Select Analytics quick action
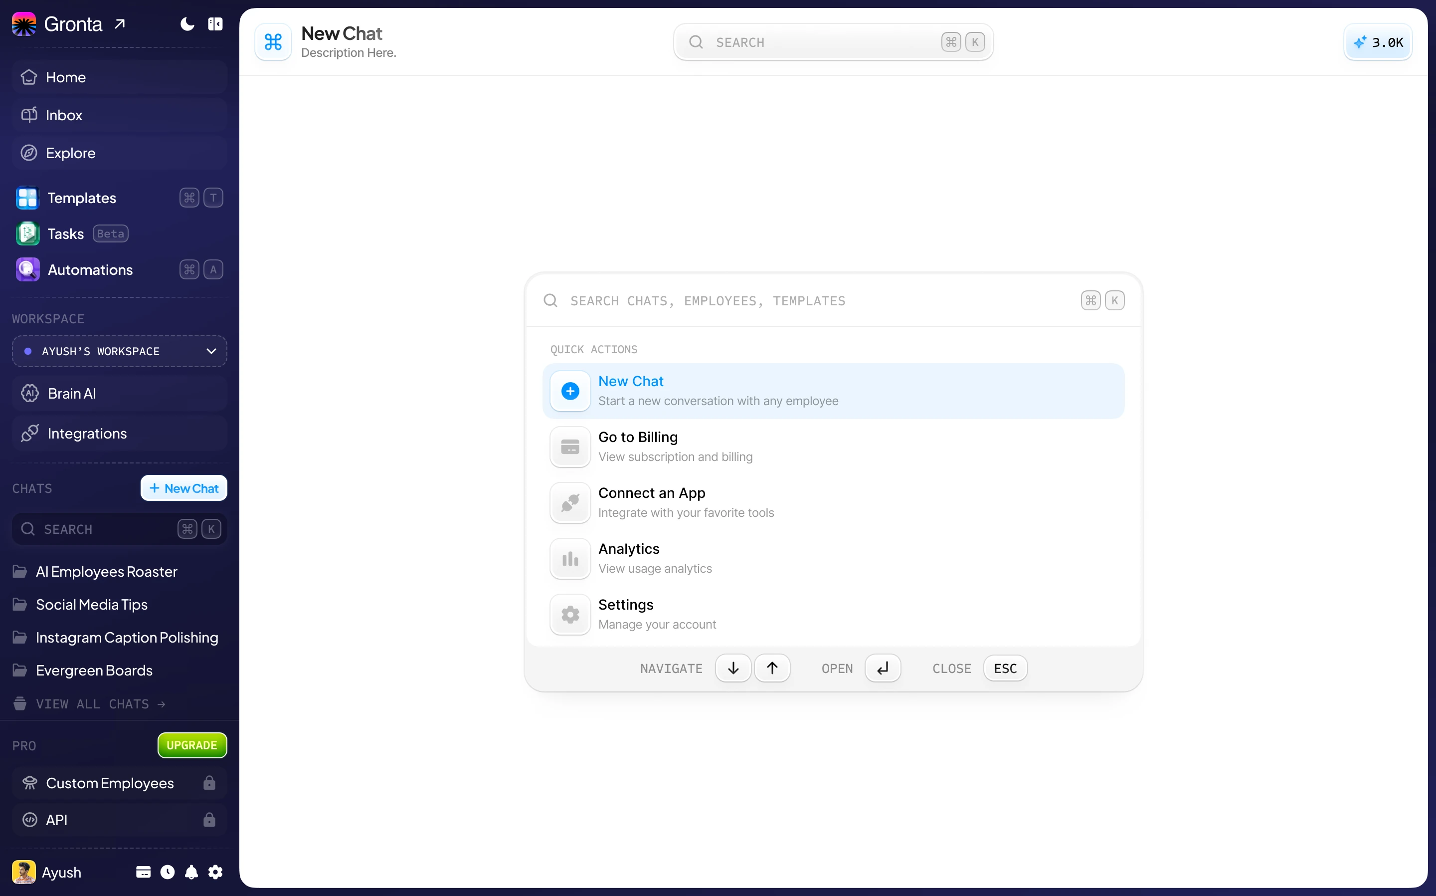1436x896 pixels. [833, 559]
